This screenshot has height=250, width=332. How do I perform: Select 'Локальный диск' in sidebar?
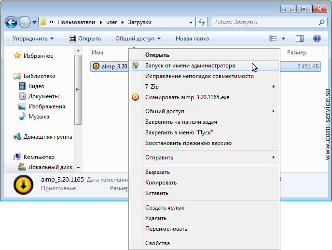(45, 167)
